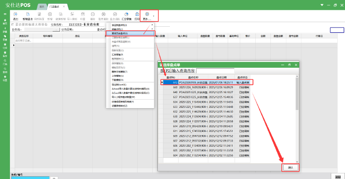The image size is (345, 179).
Task: Open 库存 in left sidebar
Action: [5, 54]
